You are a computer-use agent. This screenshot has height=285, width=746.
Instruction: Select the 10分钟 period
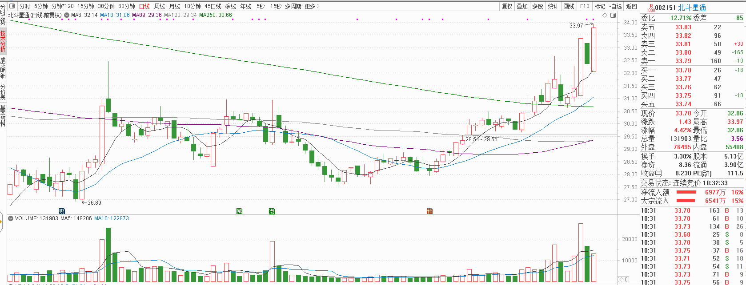click(193, 7)
